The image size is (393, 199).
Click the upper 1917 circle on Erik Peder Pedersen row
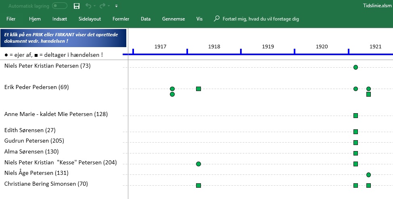pyautogui.click(x=172, y=89)
